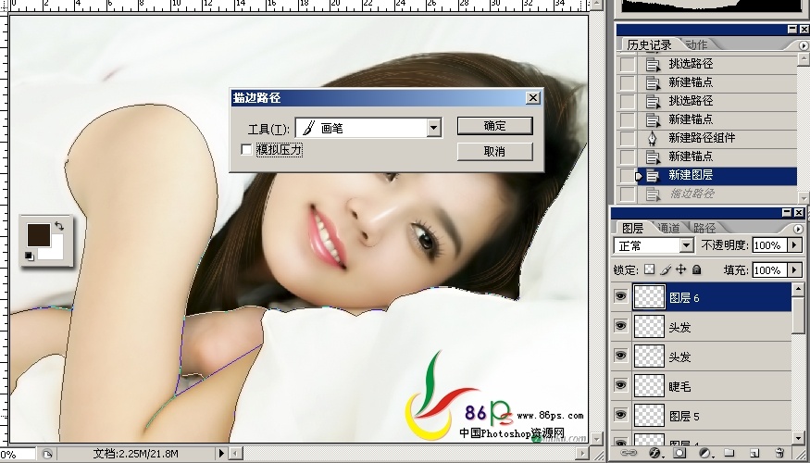Switch to the 图层 tab
Viewport: 810px width, 463px height.
coord(632,228)
